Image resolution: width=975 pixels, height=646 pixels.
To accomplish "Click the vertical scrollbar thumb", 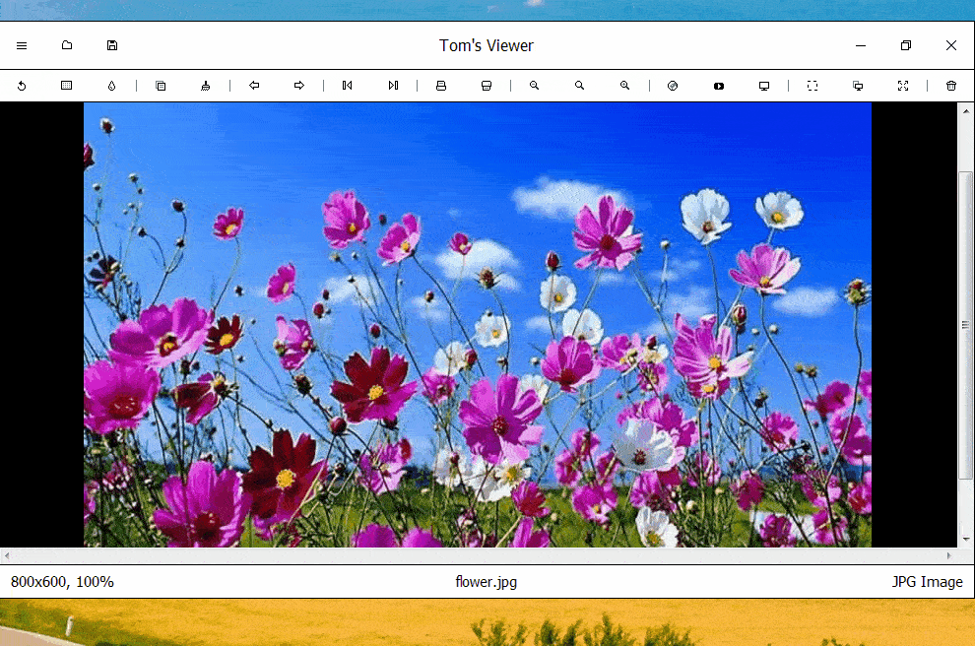I will point(966,325).
